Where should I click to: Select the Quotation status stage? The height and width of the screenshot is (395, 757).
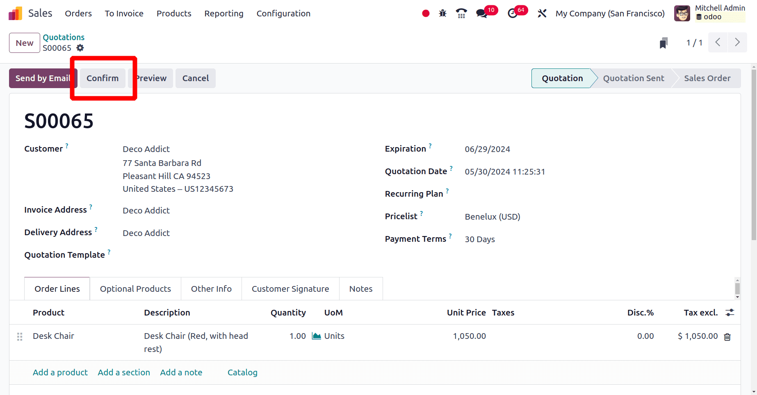[562, 78]
